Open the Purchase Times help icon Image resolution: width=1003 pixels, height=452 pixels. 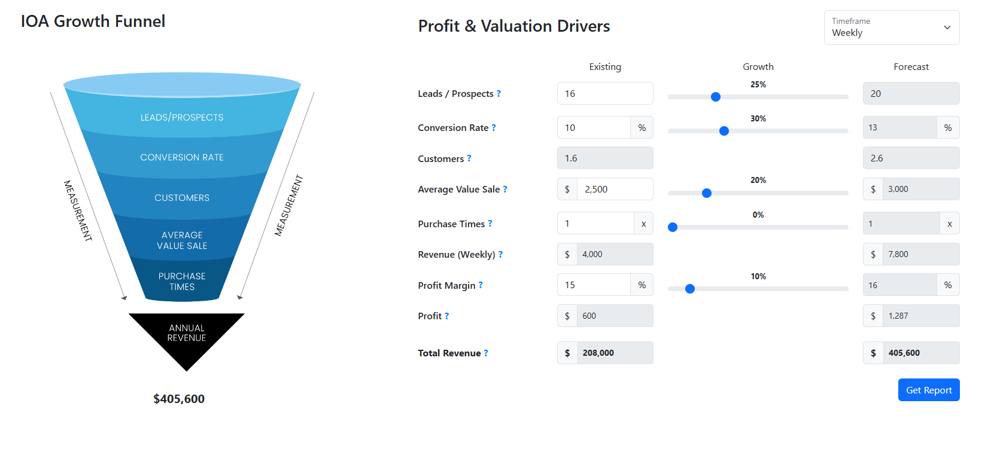[x=491, y=224]
